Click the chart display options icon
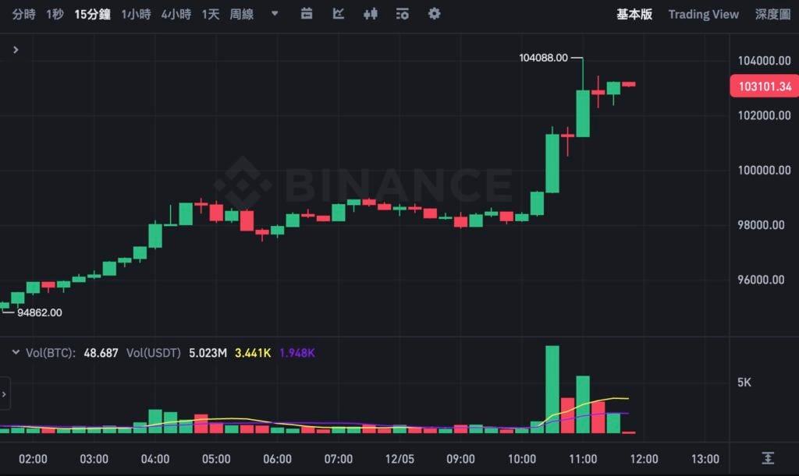This screenshot has height=476, width=799. point(403,14)
